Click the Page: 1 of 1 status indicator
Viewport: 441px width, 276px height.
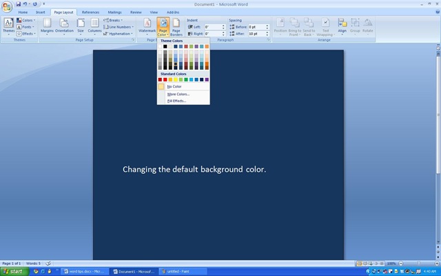[12, 264]
